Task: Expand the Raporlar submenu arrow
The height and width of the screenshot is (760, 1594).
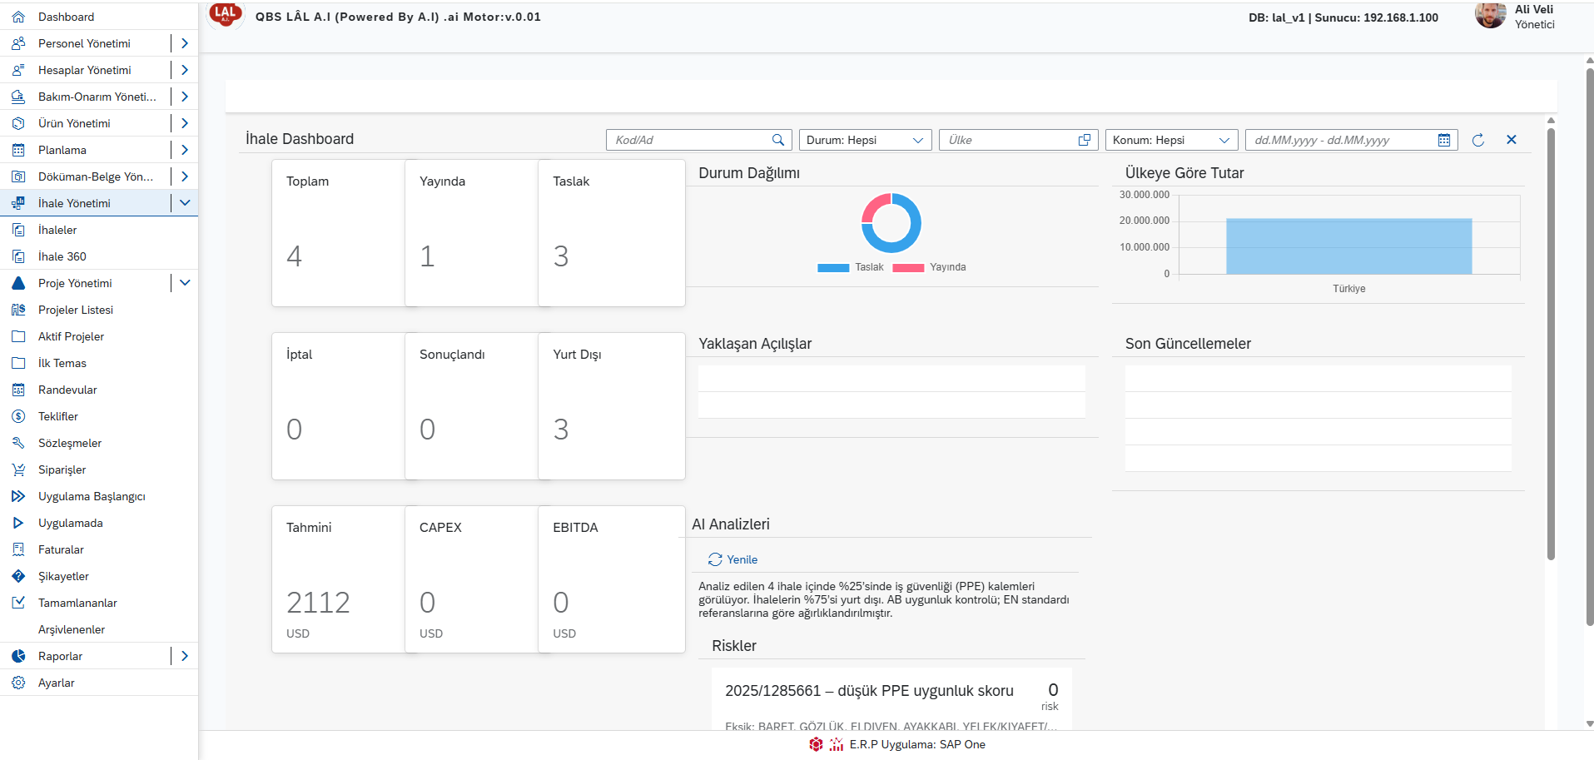Action: click(185, 656)
